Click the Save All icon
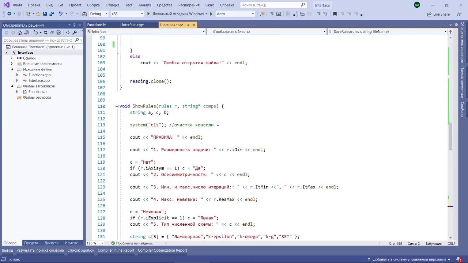468x263 pixels. pos(52,14)
